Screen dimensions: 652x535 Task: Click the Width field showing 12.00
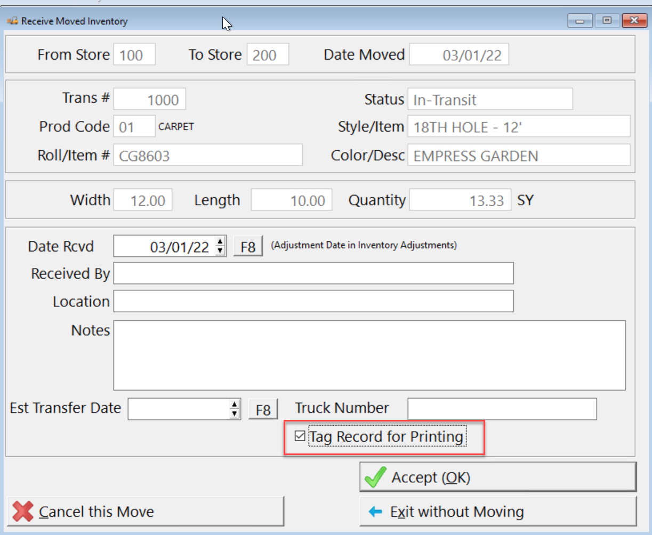tap(143, 200)
